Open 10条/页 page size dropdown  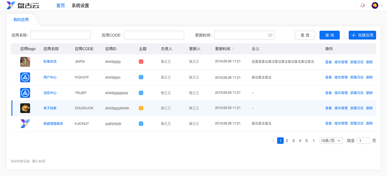pyautogui.click(x=331, y=141)
